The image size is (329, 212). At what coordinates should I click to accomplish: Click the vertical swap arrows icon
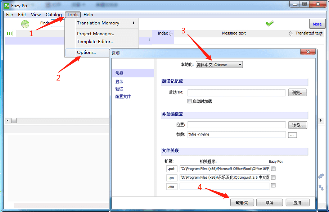321,187
